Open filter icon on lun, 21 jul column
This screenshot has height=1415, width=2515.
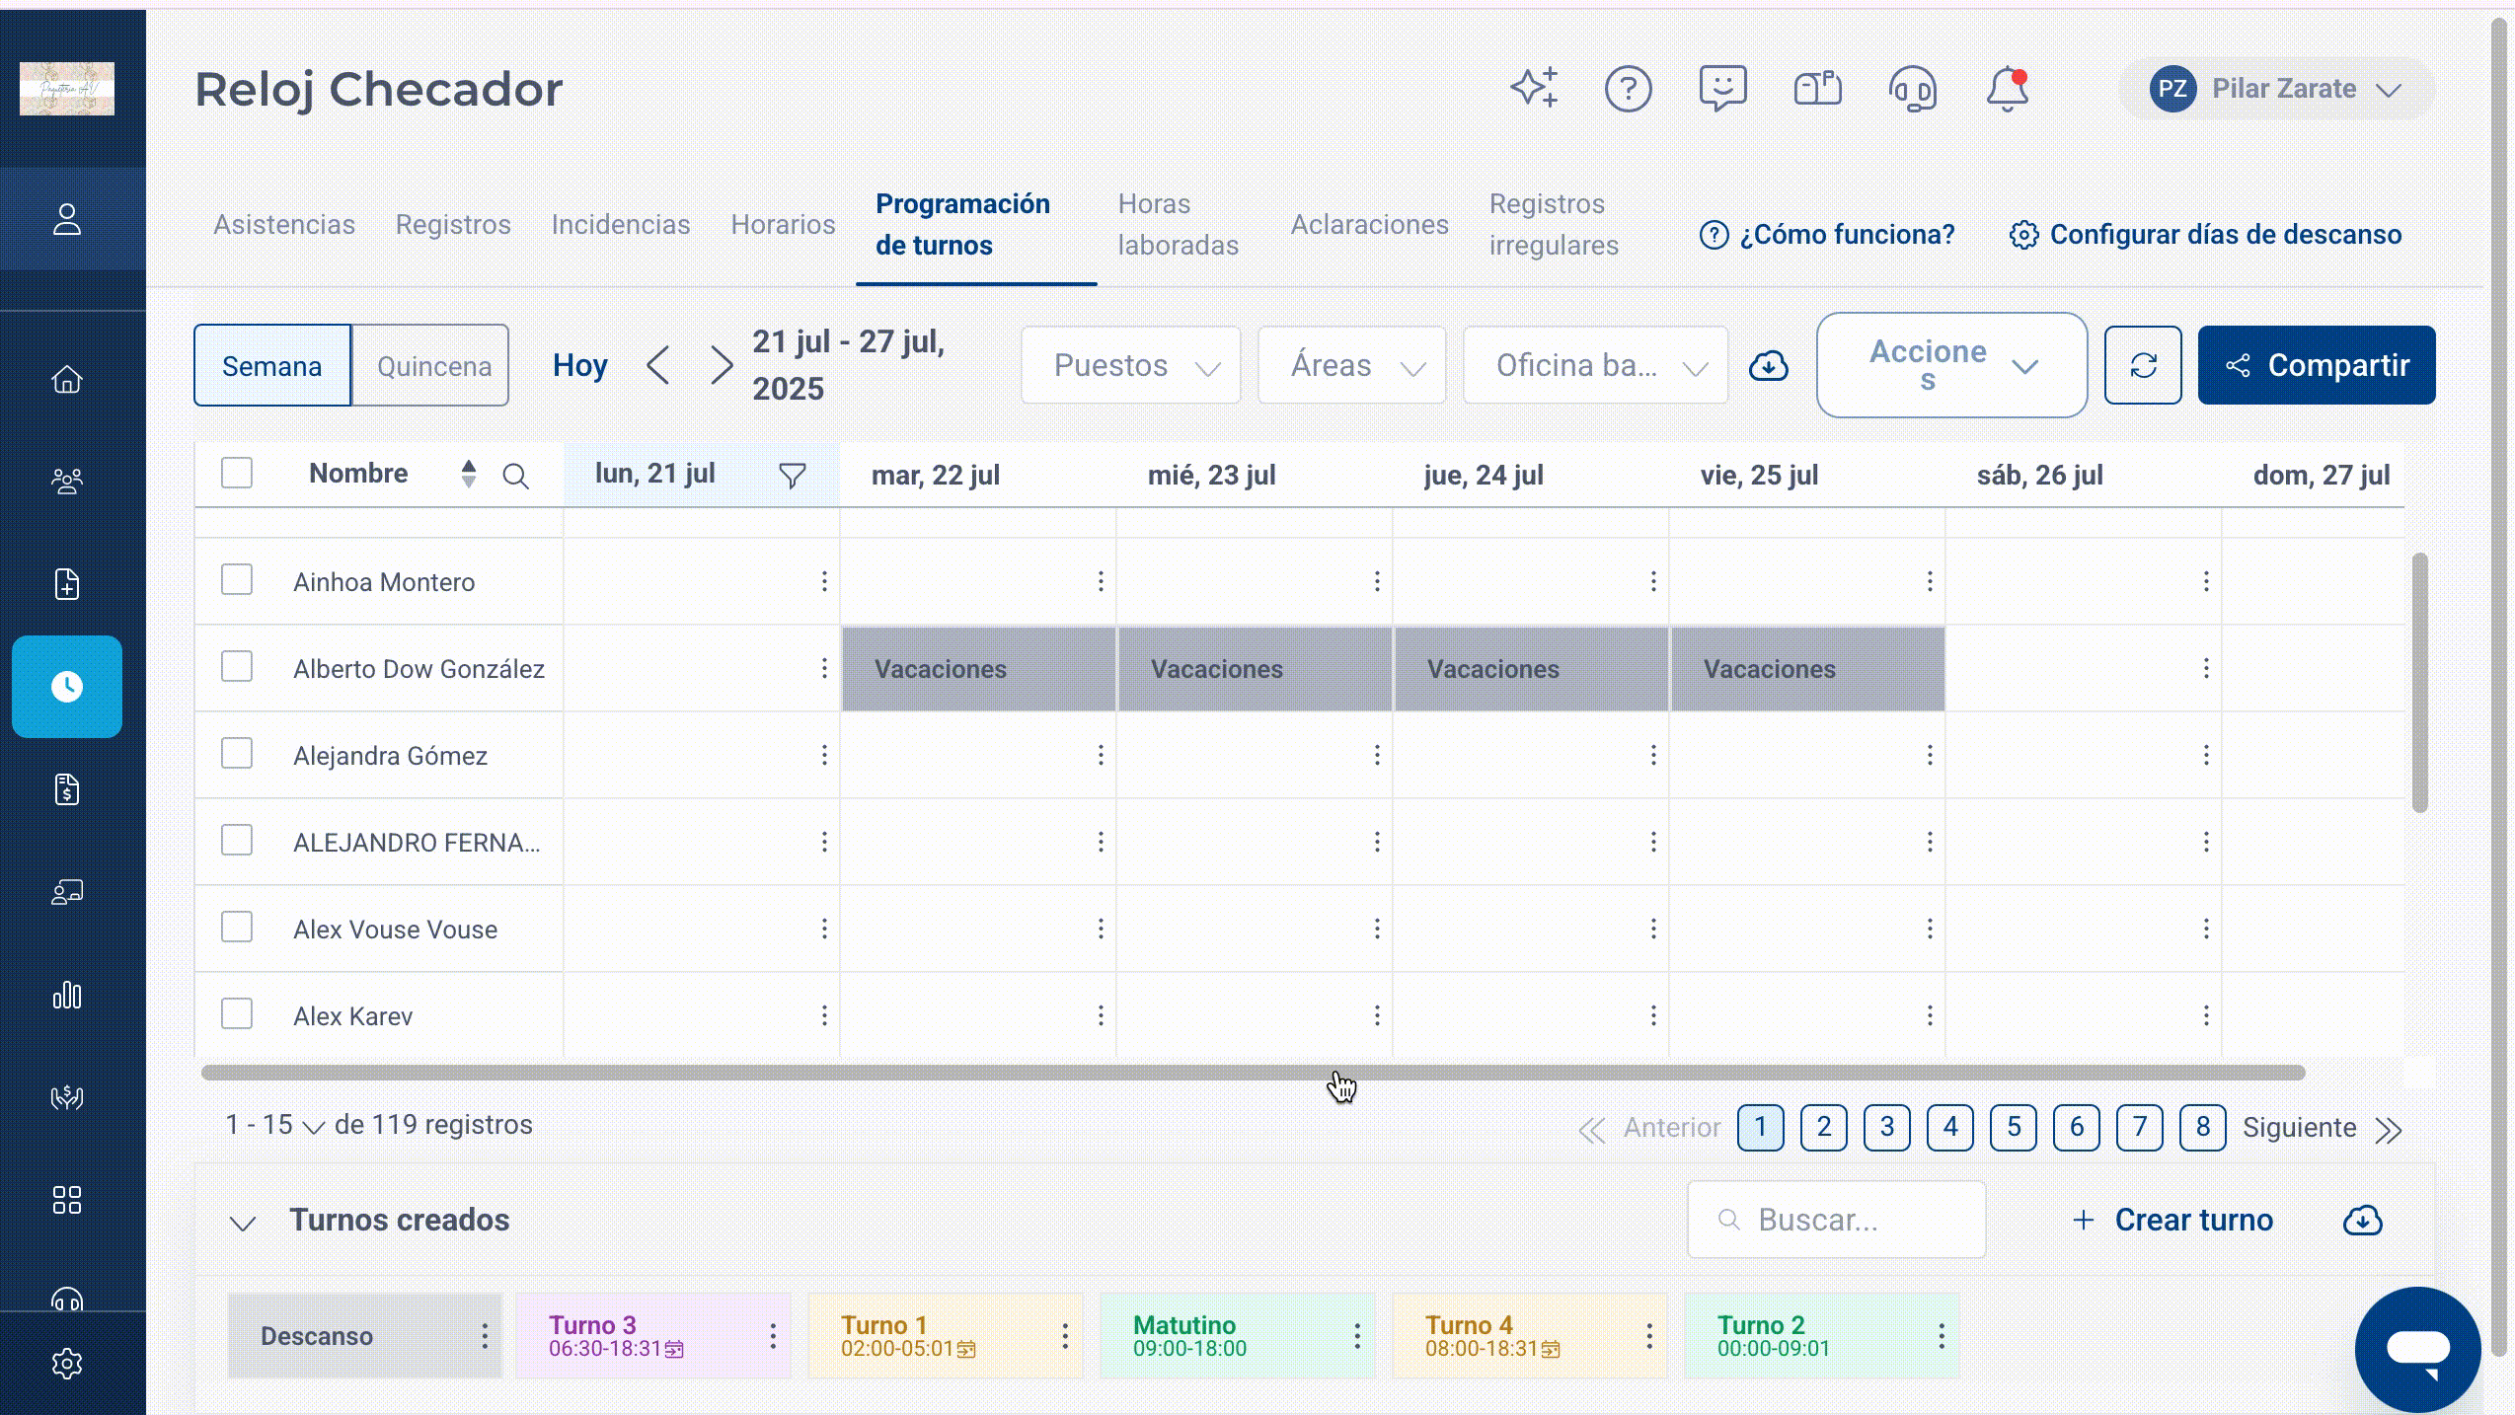tap(792, 476)
